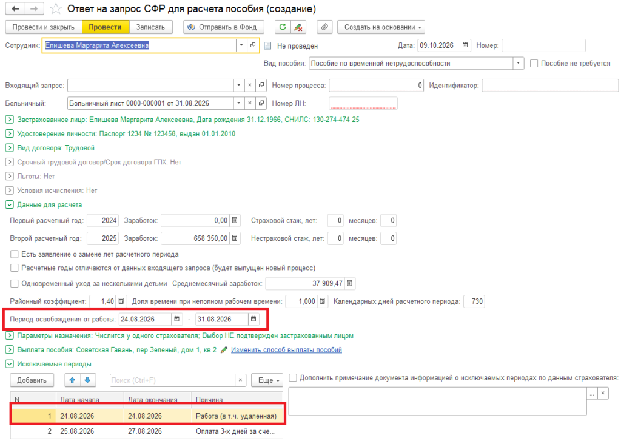Go forward with the right arrow button
Viewport: 621px width, 441px height.
click(x=34, y=8)
